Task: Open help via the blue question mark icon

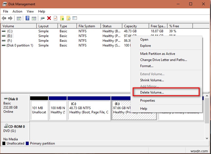Action: click(28, 18)
